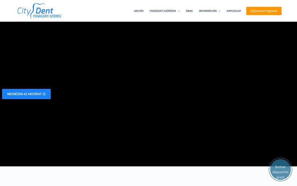Open the round Online időpontfoglaló widget

(280, 170)
